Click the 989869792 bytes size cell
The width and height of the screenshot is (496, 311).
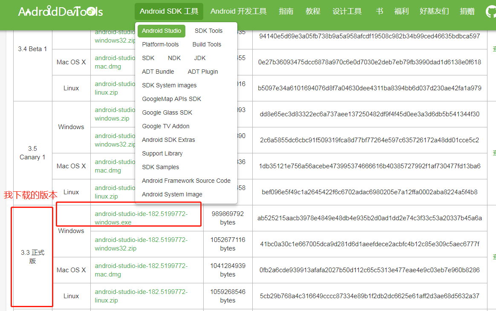pos(228,218)
